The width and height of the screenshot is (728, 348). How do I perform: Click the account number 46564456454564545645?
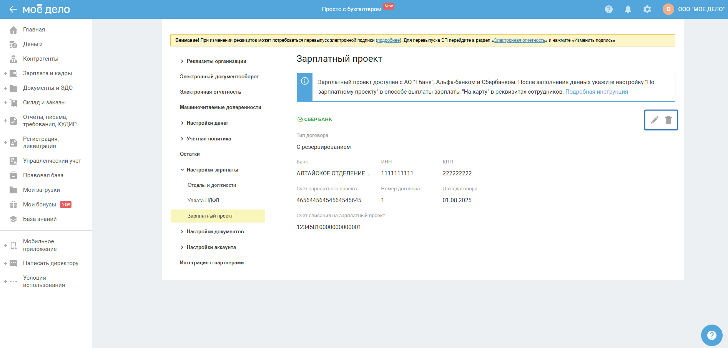tap(329, 200)
